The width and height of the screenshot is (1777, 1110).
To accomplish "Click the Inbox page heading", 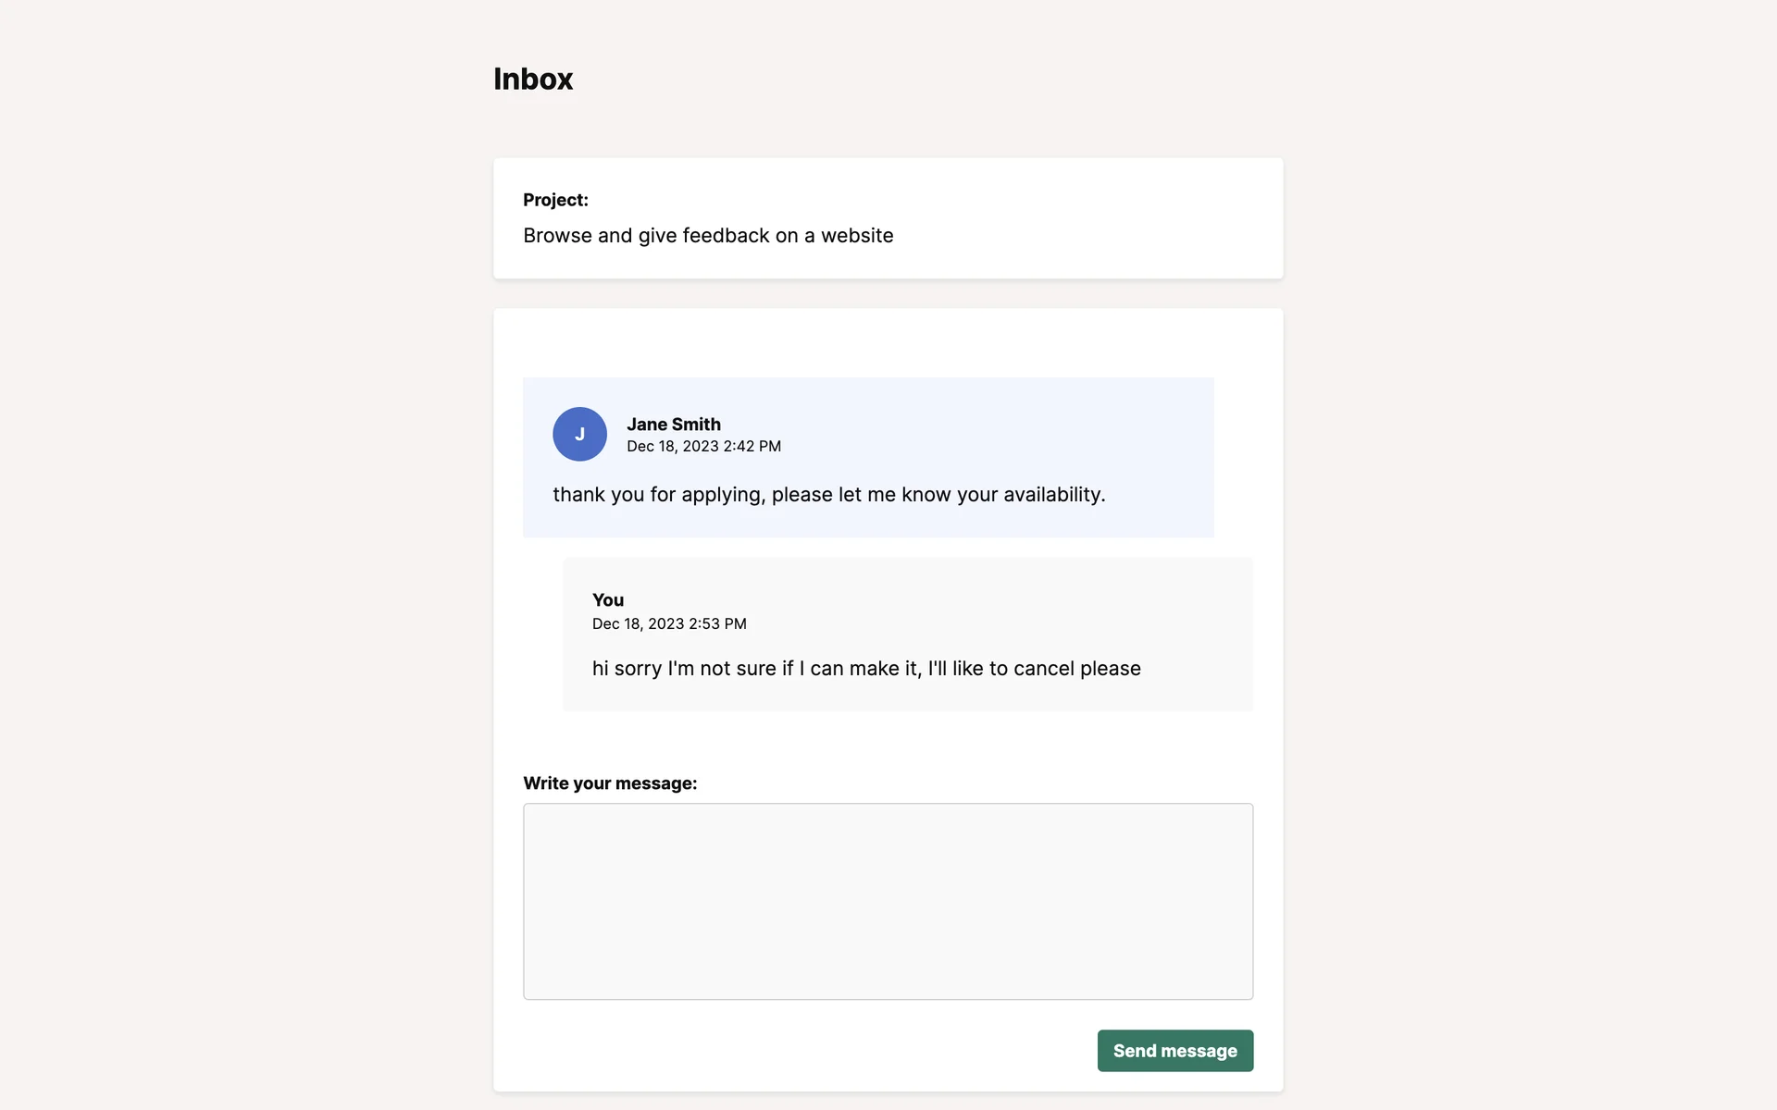I will (533, 80).
